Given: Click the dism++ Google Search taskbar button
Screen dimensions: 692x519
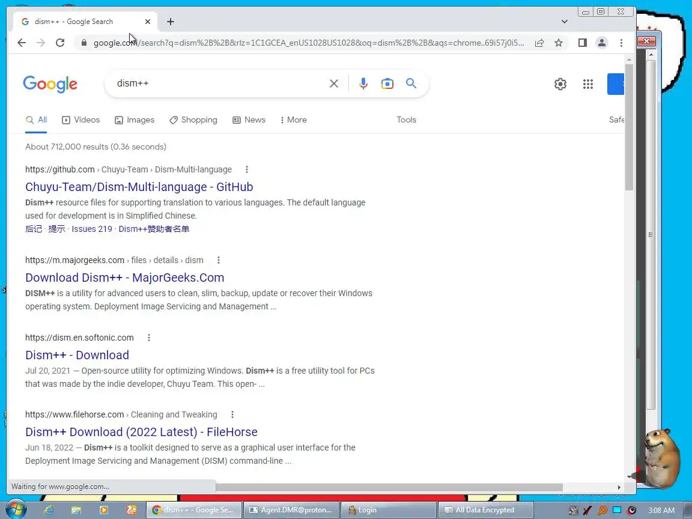Looking at the screenshot, I should 194,510.
